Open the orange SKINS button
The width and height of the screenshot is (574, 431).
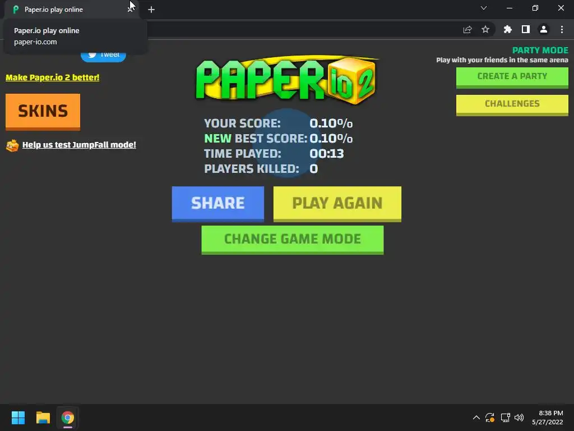pyautogui.click(x=43, y=112)
